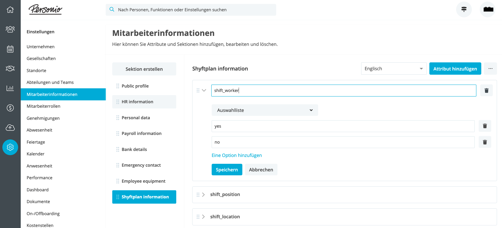Expand the shift_position attribute

click(x=204, y=195)
